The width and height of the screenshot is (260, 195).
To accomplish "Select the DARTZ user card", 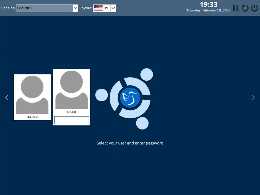I will click(32, 97).
